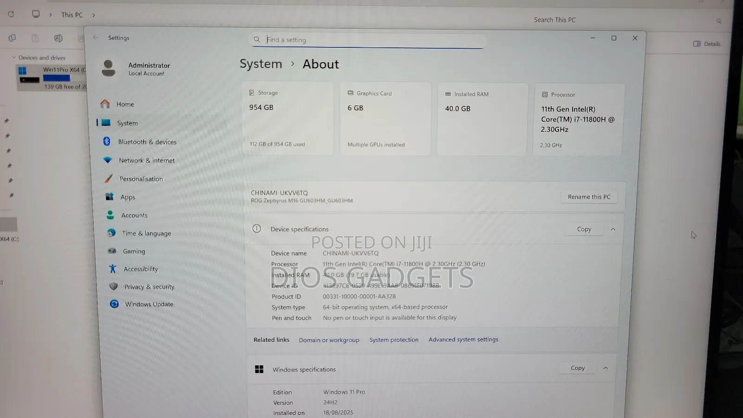Click the Rename this PC button
This screenshot has width=743, height=418.
click(x=589, y=197)
